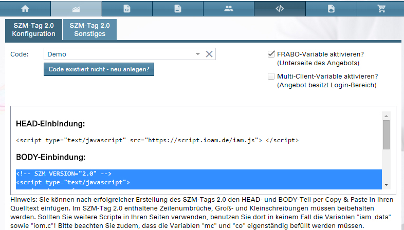Open the shopping cart icon in navigation
The width and height of the screenshot is (404, 230).
point(381,9)
